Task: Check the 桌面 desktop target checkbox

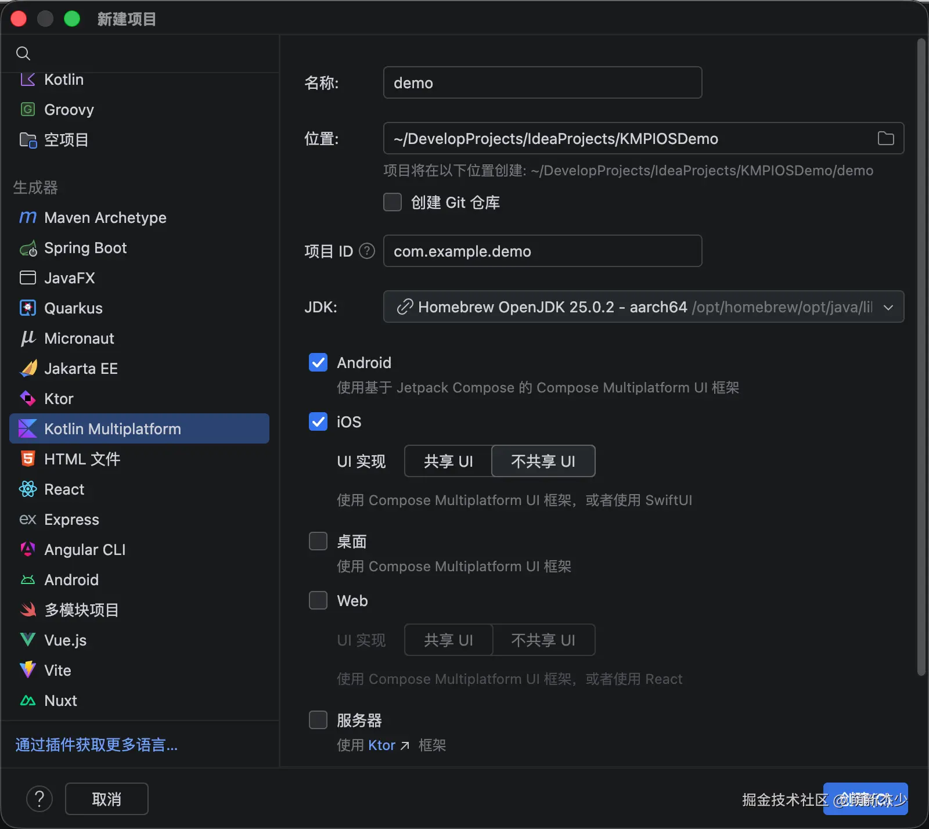Action: pos(318,541)
